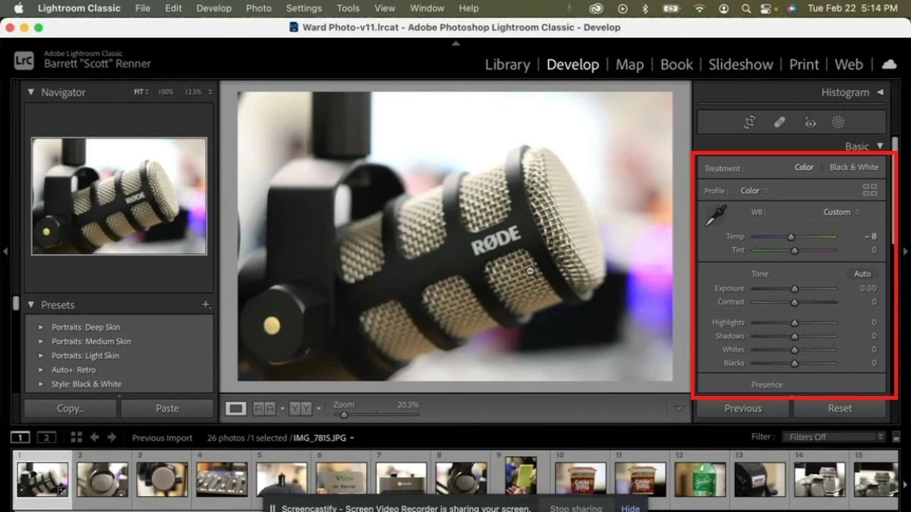Enable Before/After view with the YY icon
This screenshot has height=512, width=911.
[299, 407]
